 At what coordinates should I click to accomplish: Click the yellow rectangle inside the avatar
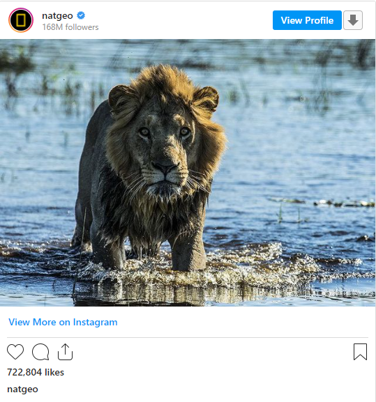(21, 20)
